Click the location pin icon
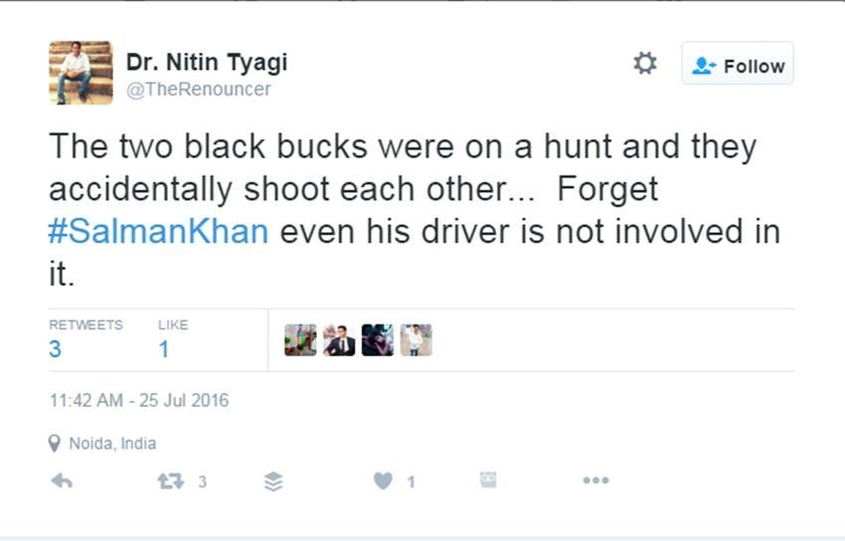Screen dimensions: 845x541 point(55,444)
